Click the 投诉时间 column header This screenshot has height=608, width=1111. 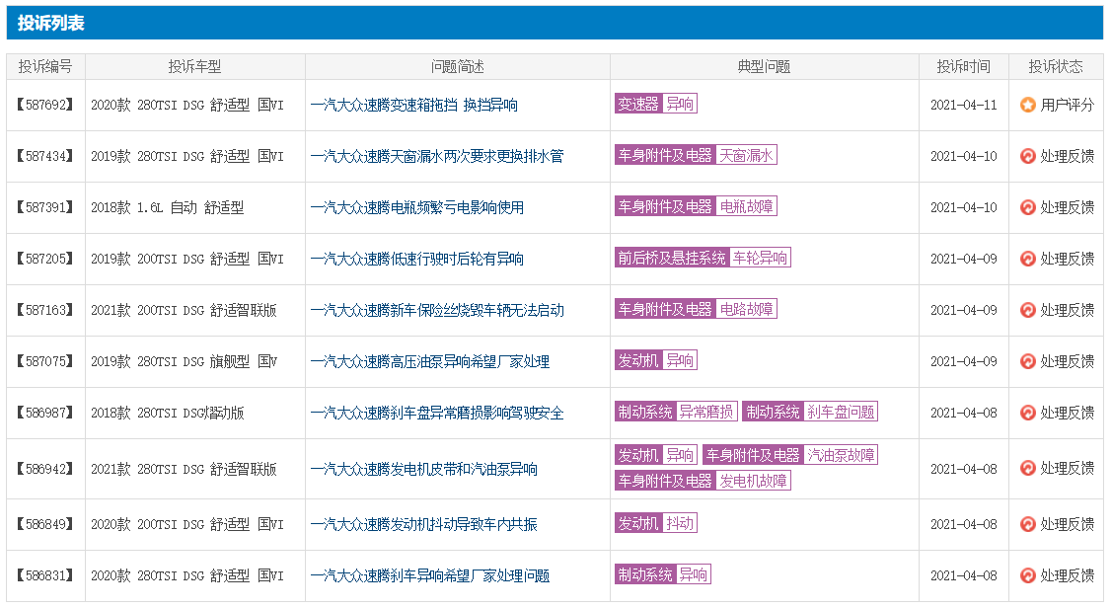pos(964,66)
